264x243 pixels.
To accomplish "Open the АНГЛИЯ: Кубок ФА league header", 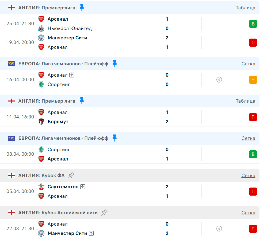I will click(x=41, y=175).
